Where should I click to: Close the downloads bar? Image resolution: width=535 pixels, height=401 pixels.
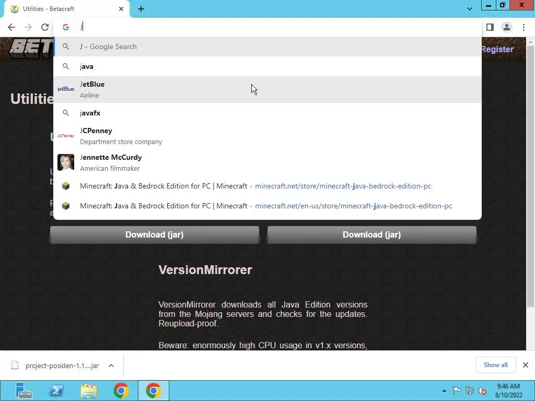coord(526,365)
